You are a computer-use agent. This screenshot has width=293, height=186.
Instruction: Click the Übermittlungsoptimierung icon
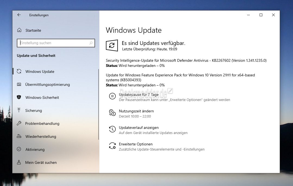pyautogui.click(x=19, y=84)
